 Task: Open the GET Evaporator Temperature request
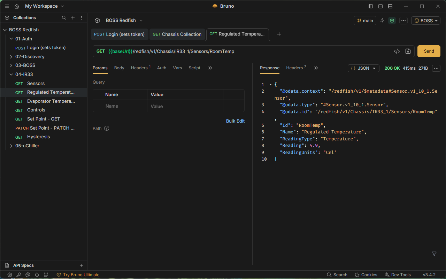click(44, 101)
